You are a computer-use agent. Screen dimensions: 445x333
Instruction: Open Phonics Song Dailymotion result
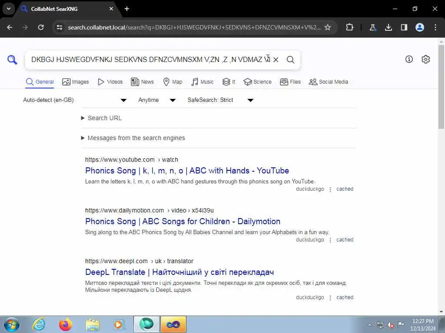pyautogui.click(x=183, y=221)
